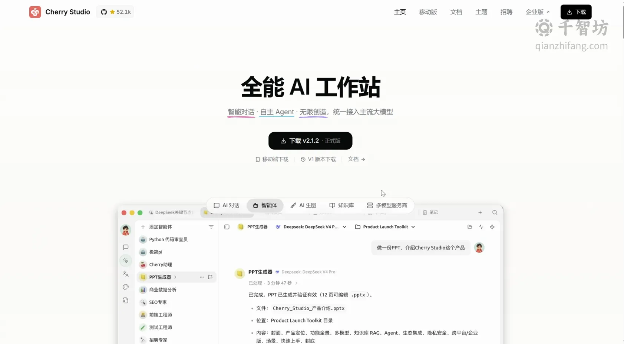Screen dimensions: 624x344
Task: Switch to the AI 对话 tab
Action: tap(227, 205)
